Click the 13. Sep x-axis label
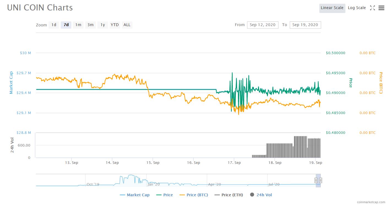The image size is (391, 207). [x=72, y=163]
